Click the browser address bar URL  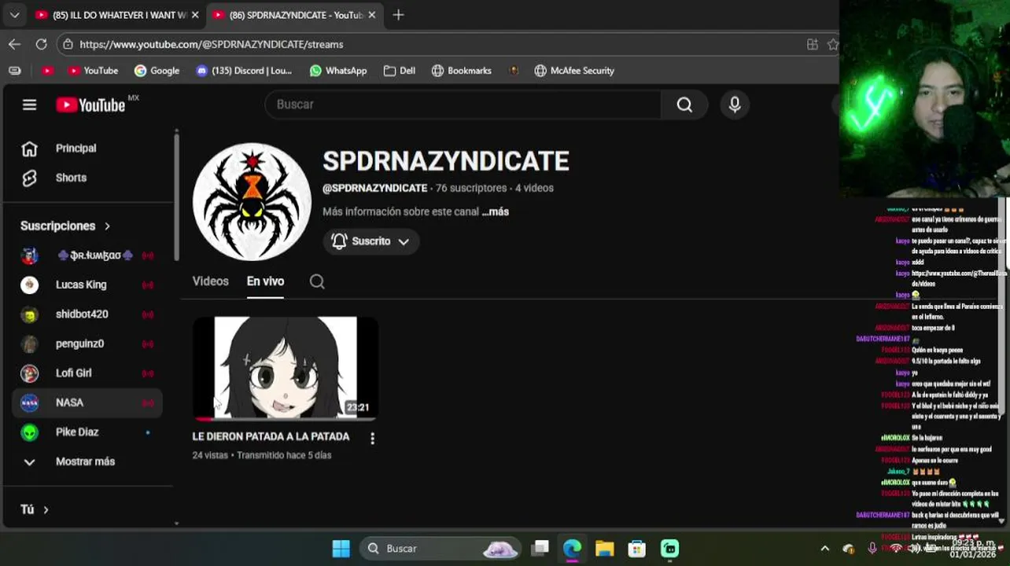click(x=211, y=45)
